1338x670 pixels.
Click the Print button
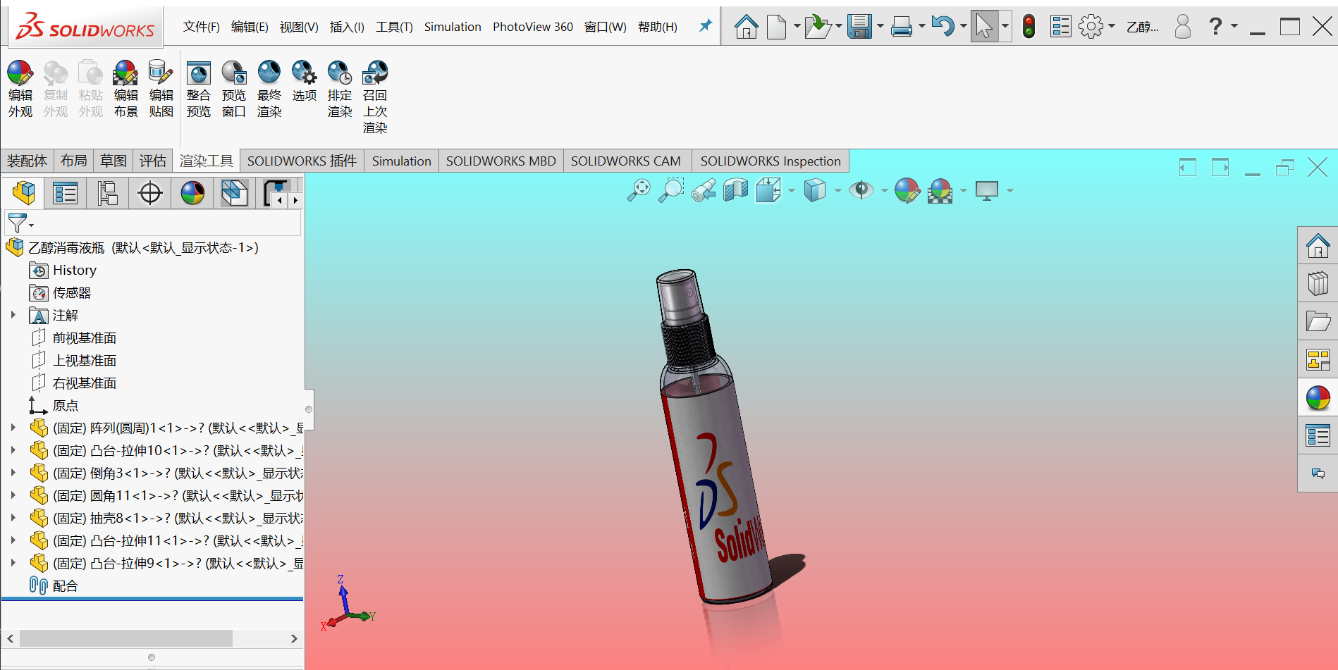(902, 27)
